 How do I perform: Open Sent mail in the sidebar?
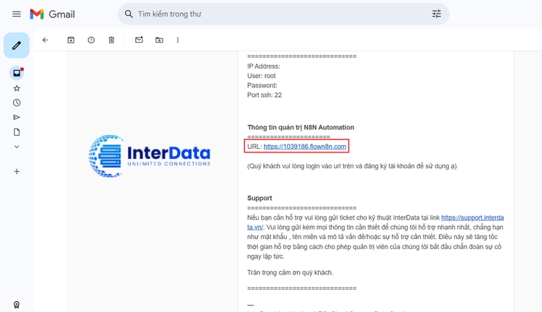point(17,118)
